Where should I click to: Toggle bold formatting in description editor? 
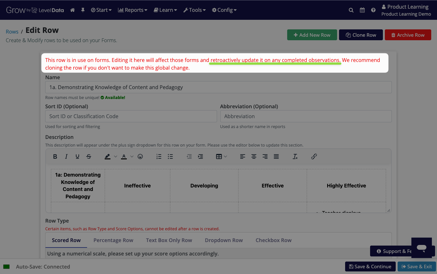coord(55,156)
